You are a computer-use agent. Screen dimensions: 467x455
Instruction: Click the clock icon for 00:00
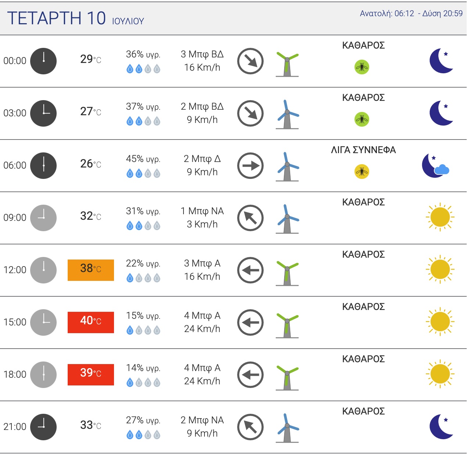coord(43,61)
